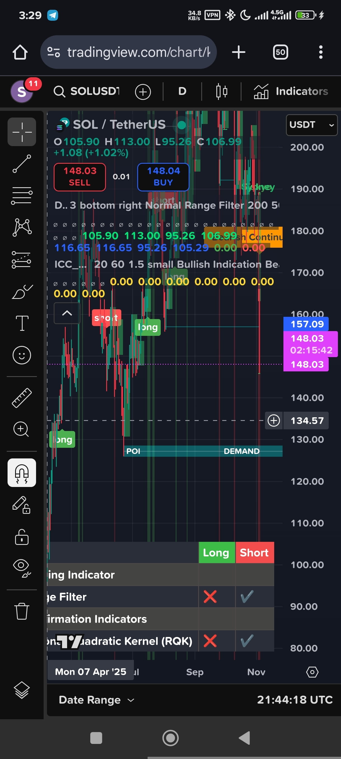341x759 pixels.
Task: Open the Telegram notification icon in status bar
Action: (53, 15)
